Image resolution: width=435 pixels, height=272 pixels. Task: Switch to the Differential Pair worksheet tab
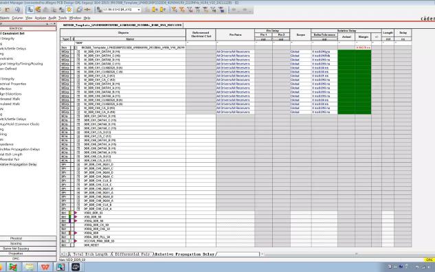[132, 254]
